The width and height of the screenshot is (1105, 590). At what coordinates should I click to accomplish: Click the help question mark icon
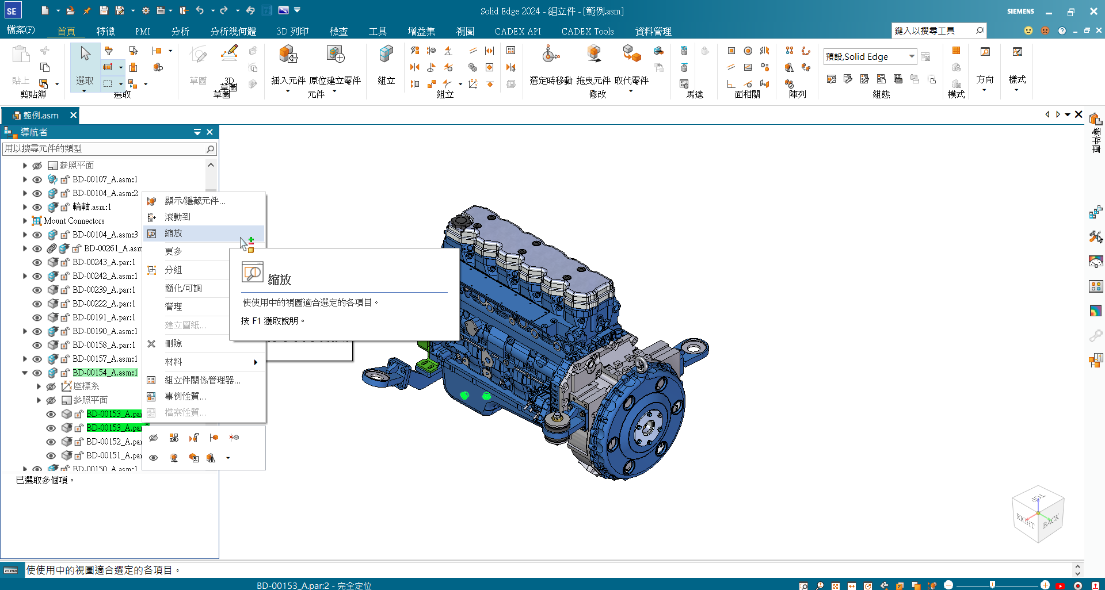pyautogui.click(x=1062, y=30)
